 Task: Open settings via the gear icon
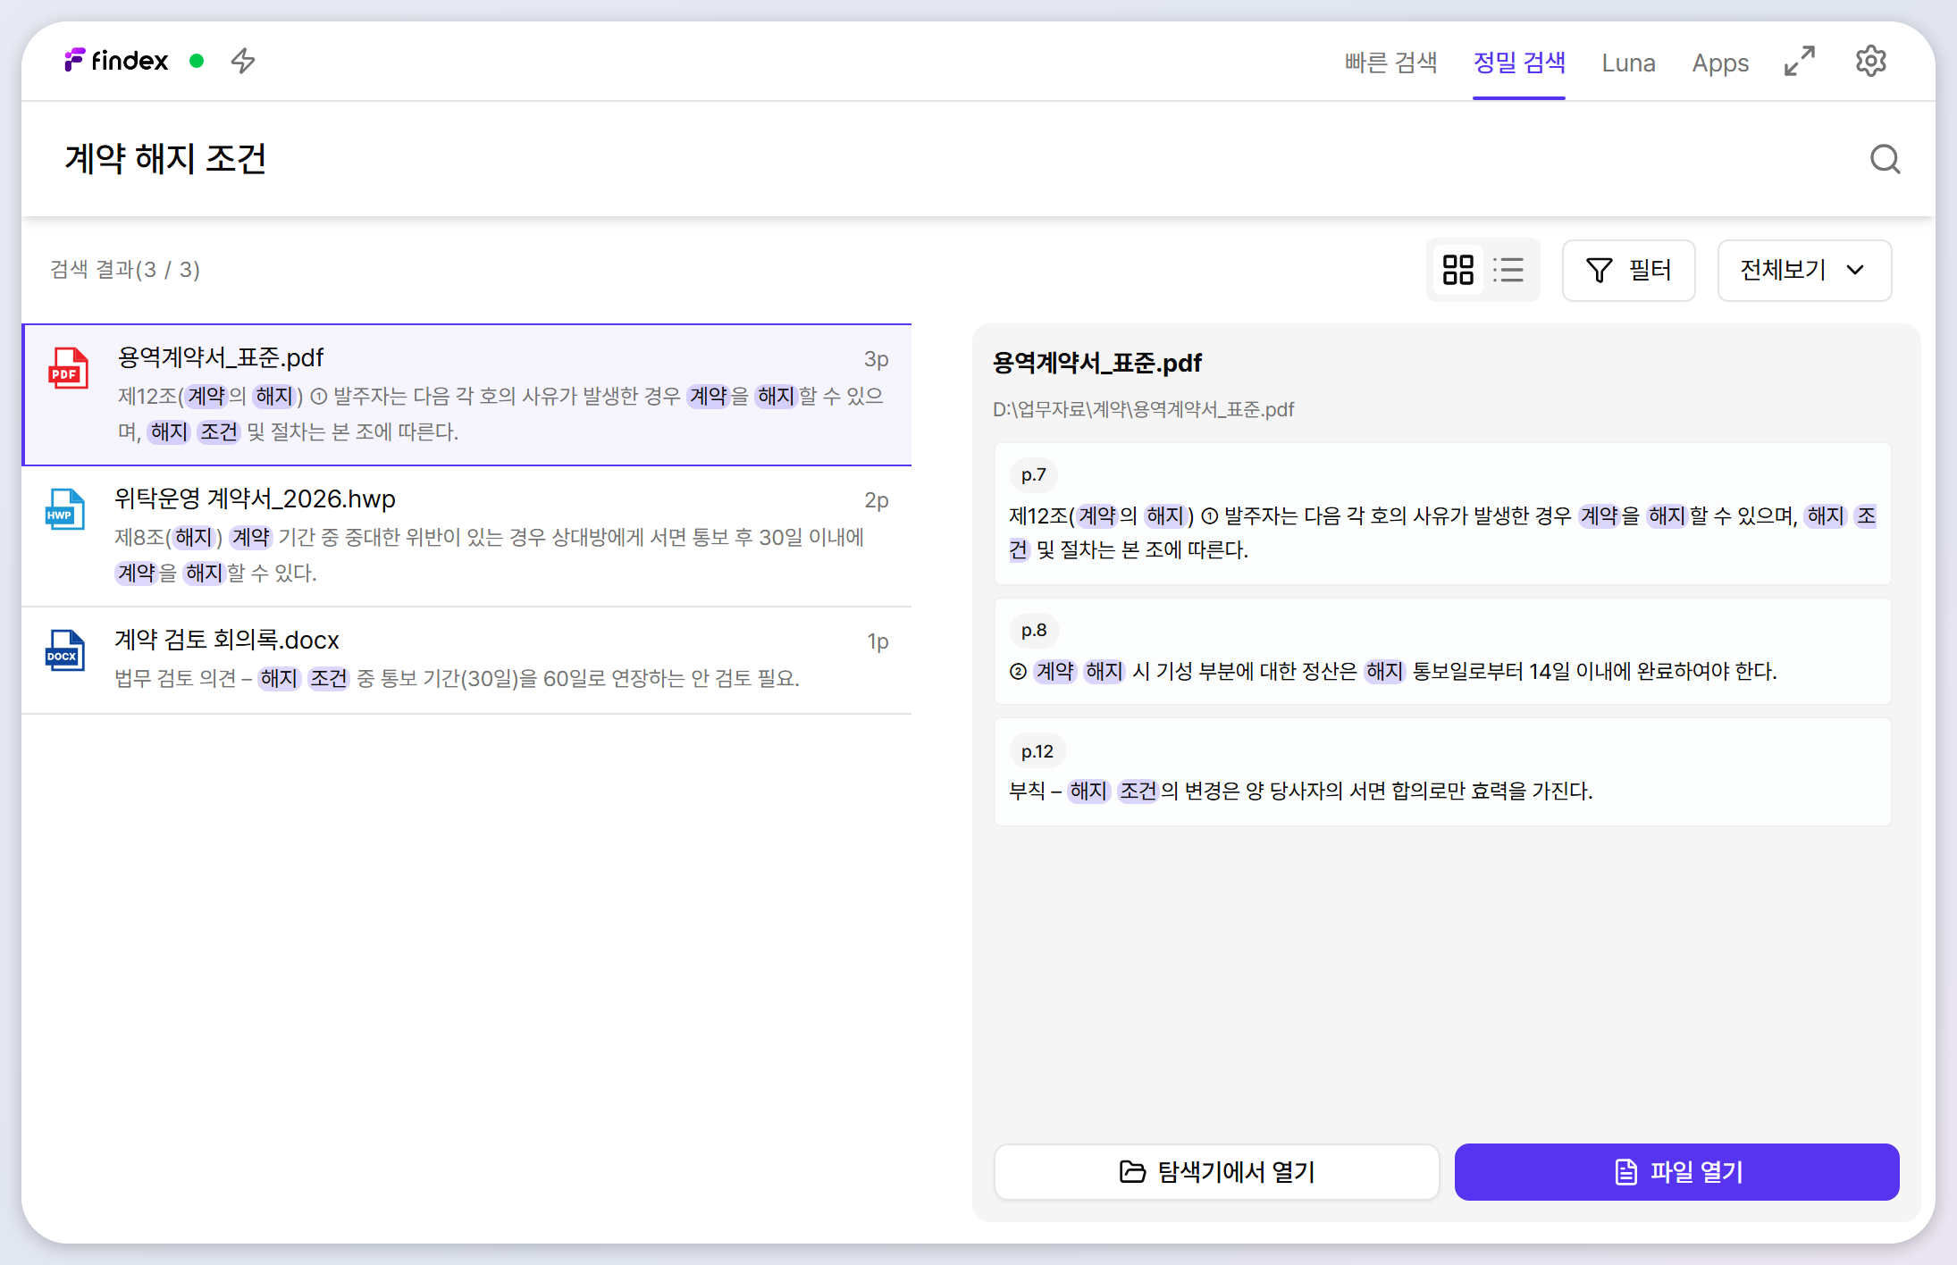[x=1871, y=62]
